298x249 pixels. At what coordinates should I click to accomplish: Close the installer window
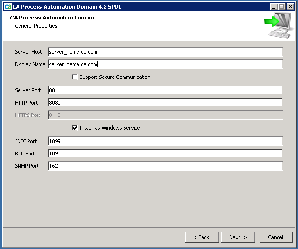(290, 7)
